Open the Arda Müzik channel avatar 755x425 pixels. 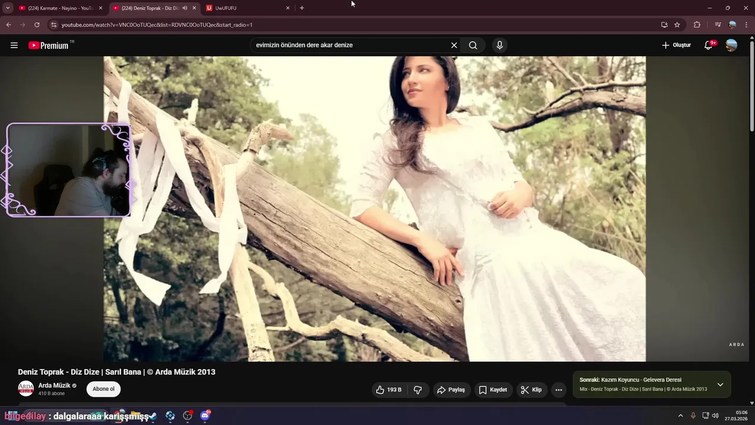(26, 388)
